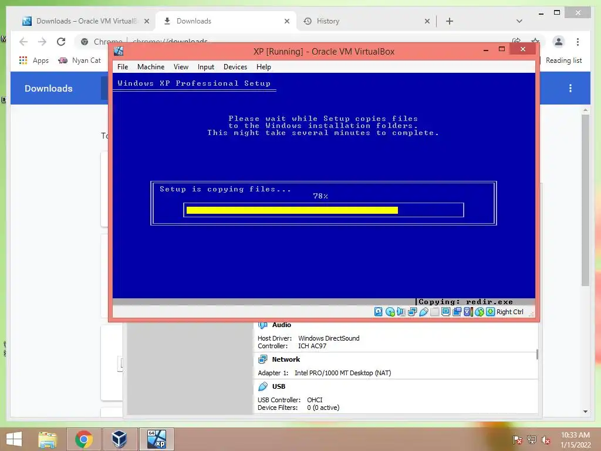Image resolution: width=601 pixels, height=451 pixels.
Task: Click the optical disk indicator in VM status bar
Action: 390,312
